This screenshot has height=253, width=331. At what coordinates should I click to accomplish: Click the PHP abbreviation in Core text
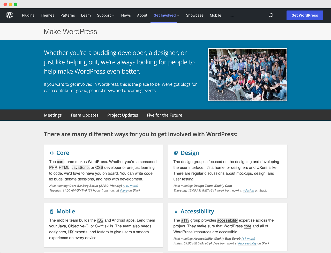(x=53, y=168)
